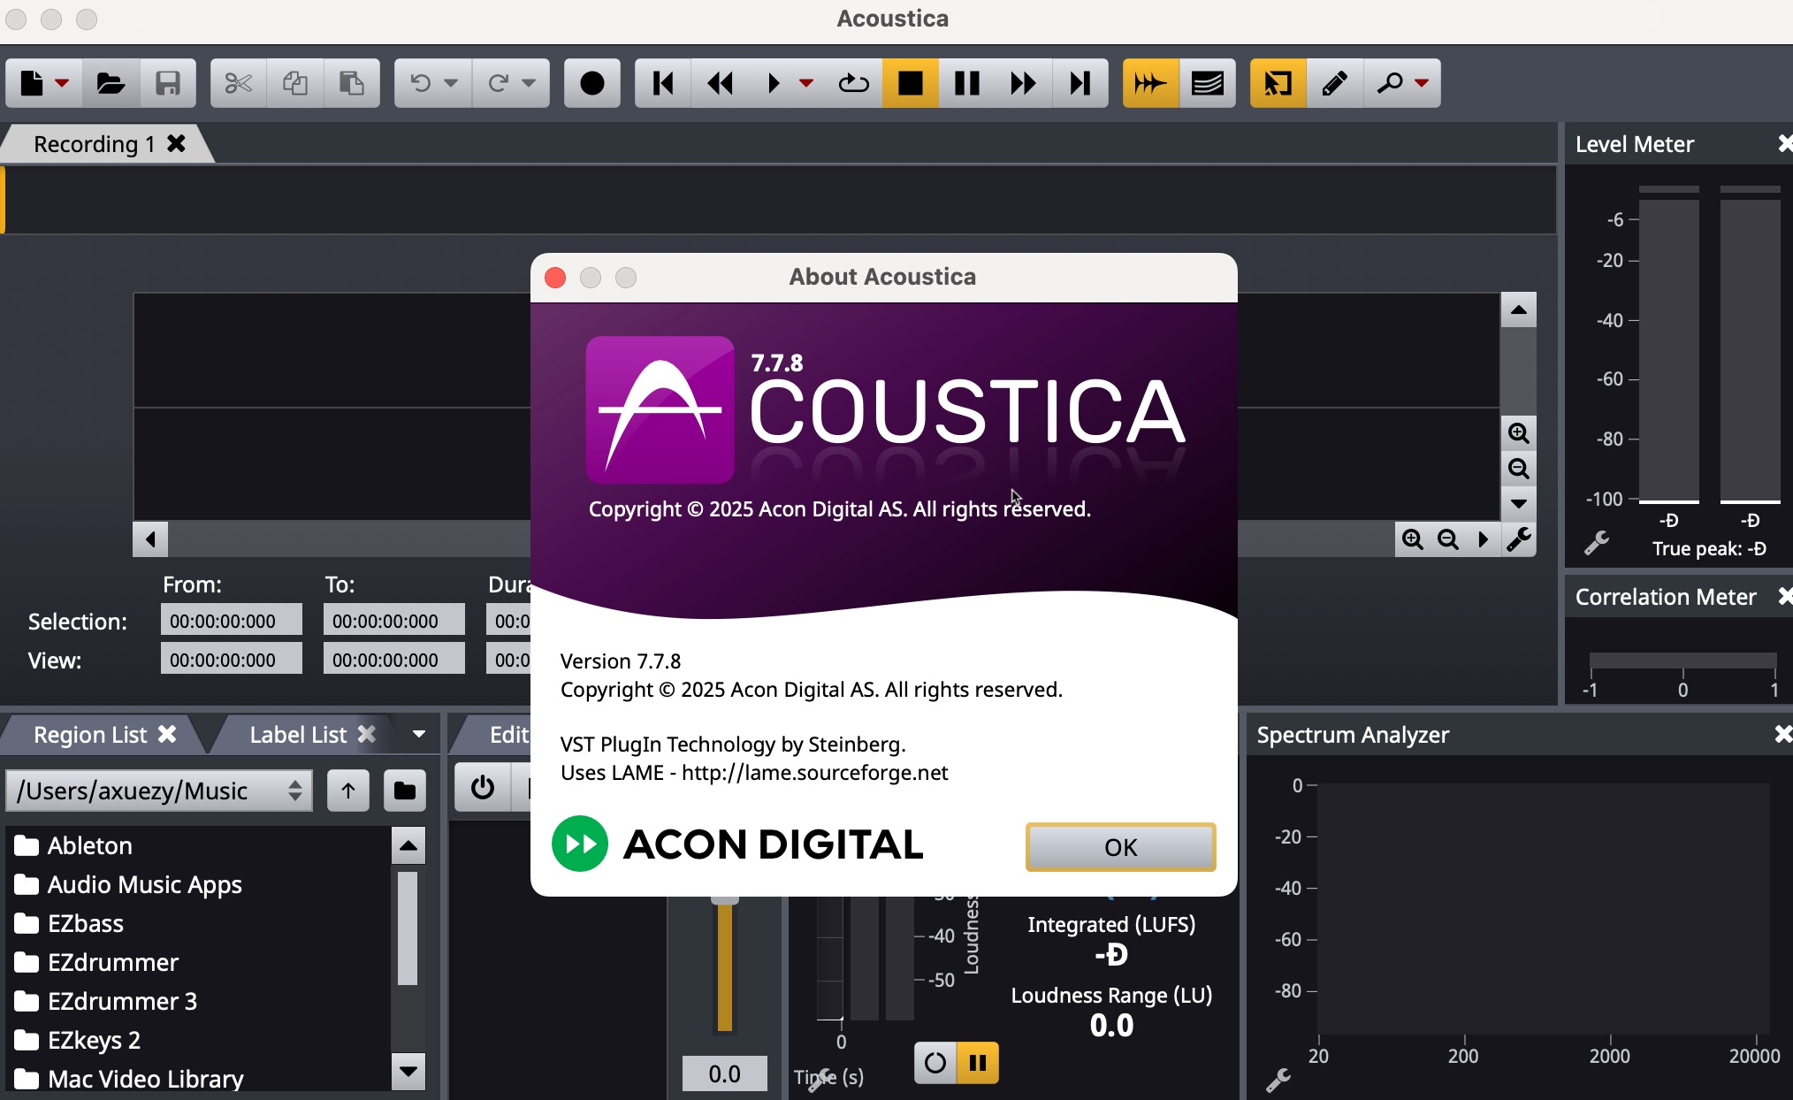Jump to end of the file
The width and height of the screenshot is (1793, 1100).
pos(1080,83)
